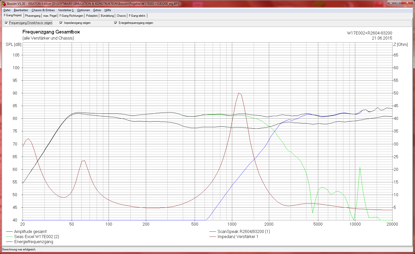Go to the Bündelung tab
The image size is (415, 254).
(107, 16)
